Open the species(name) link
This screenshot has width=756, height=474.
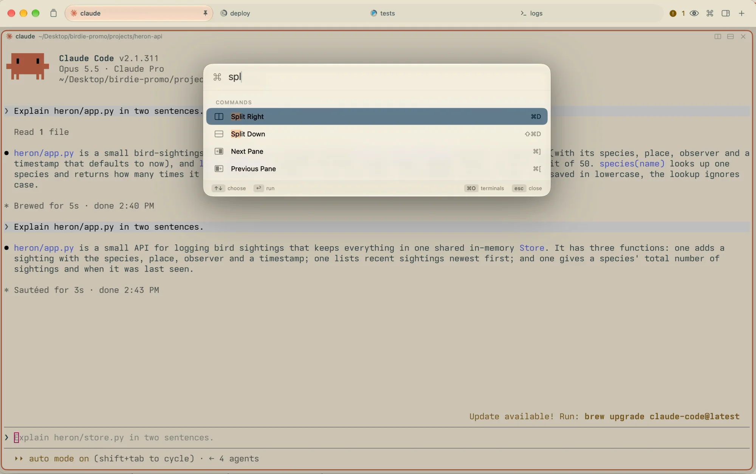click(632, 164)
